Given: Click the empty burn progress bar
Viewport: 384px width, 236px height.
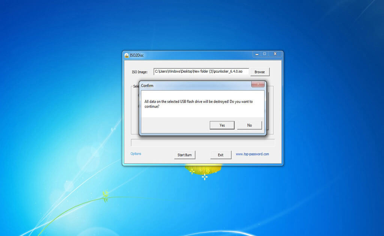Looking at the screenshot, I should tap(202, 143).
